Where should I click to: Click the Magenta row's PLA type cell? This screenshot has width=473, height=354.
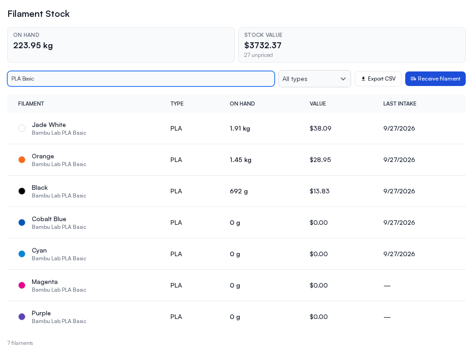(x=176, y=285)
